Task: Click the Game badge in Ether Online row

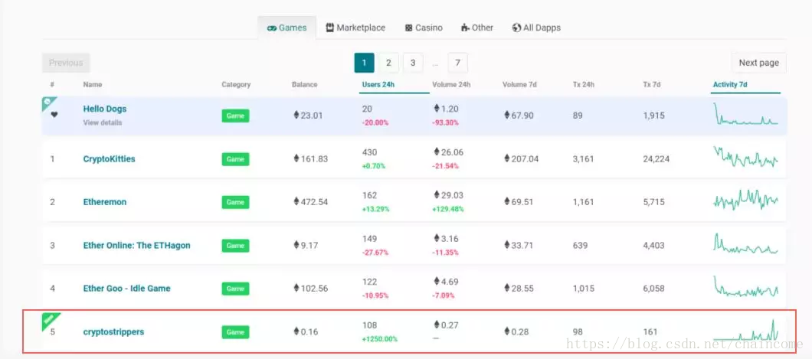Action: (x=235, y=246)
